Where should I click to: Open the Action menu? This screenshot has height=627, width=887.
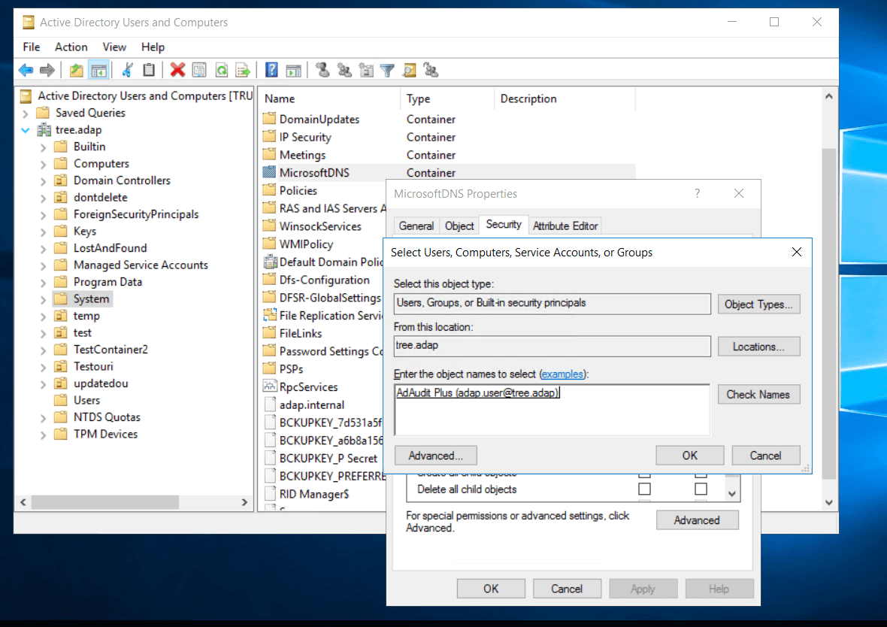71,47
